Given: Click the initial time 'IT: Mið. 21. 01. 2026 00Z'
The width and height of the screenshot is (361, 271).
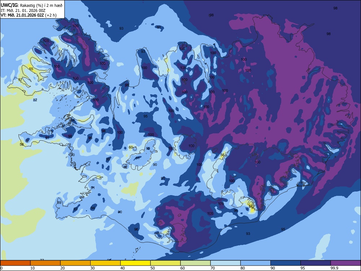Looking at the screenshot, I should (23, 10).
